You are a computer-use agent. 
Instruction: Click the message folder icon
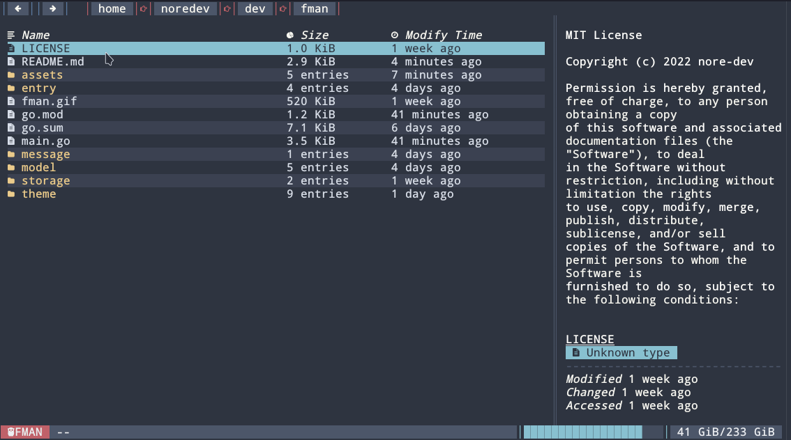[11, 155]
